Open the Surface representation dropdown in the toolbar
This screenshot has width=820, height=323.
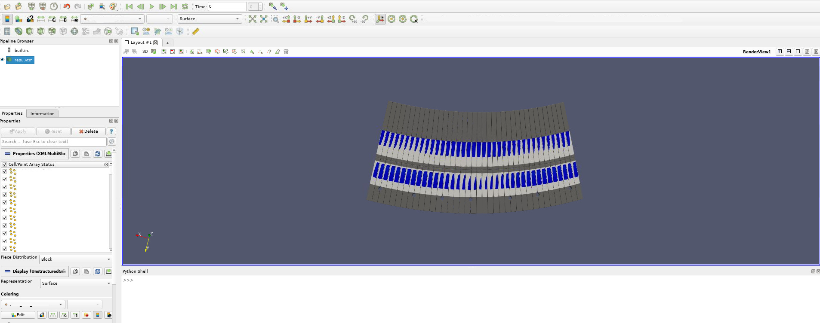[210, 19]
